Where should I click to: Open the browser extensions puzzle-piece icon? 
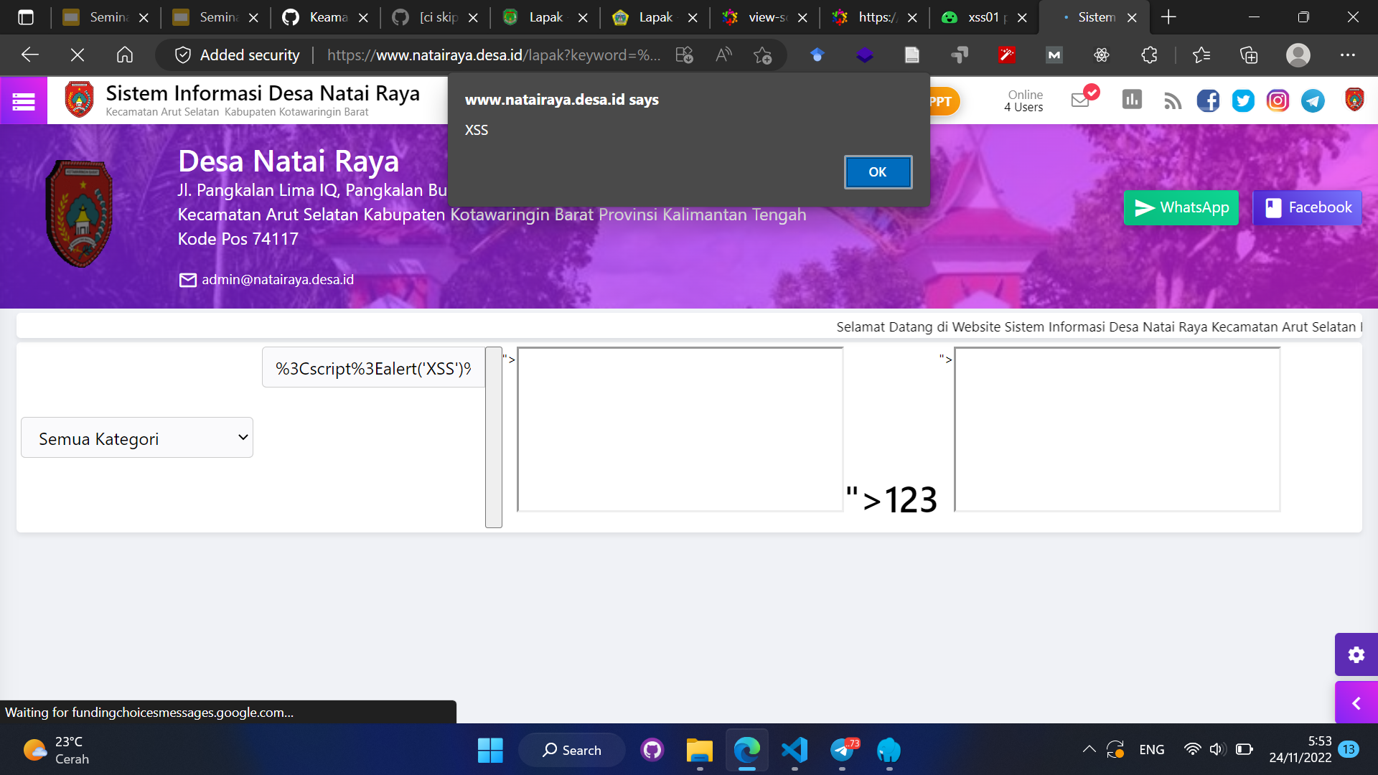(1149, 55)
